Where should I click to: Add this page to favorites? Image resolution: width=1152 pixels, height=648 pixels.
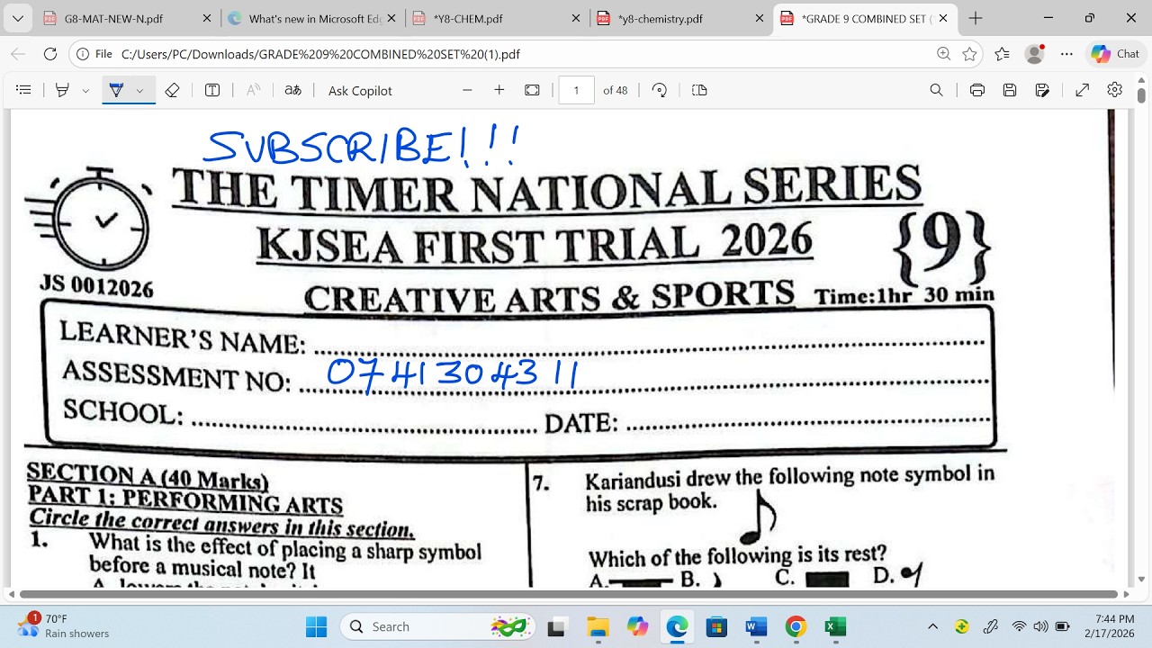[969, 54]
